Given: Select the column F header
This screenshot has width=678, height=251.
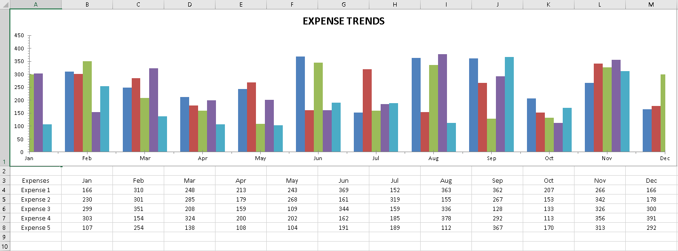Looking at the screenshot, I should (292, 4).
